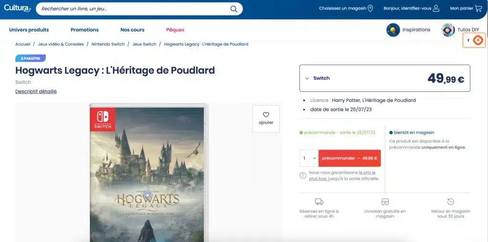The image size is (488, 242).
Task: Go to Nos cours section
Action: (x=132, y=30)
